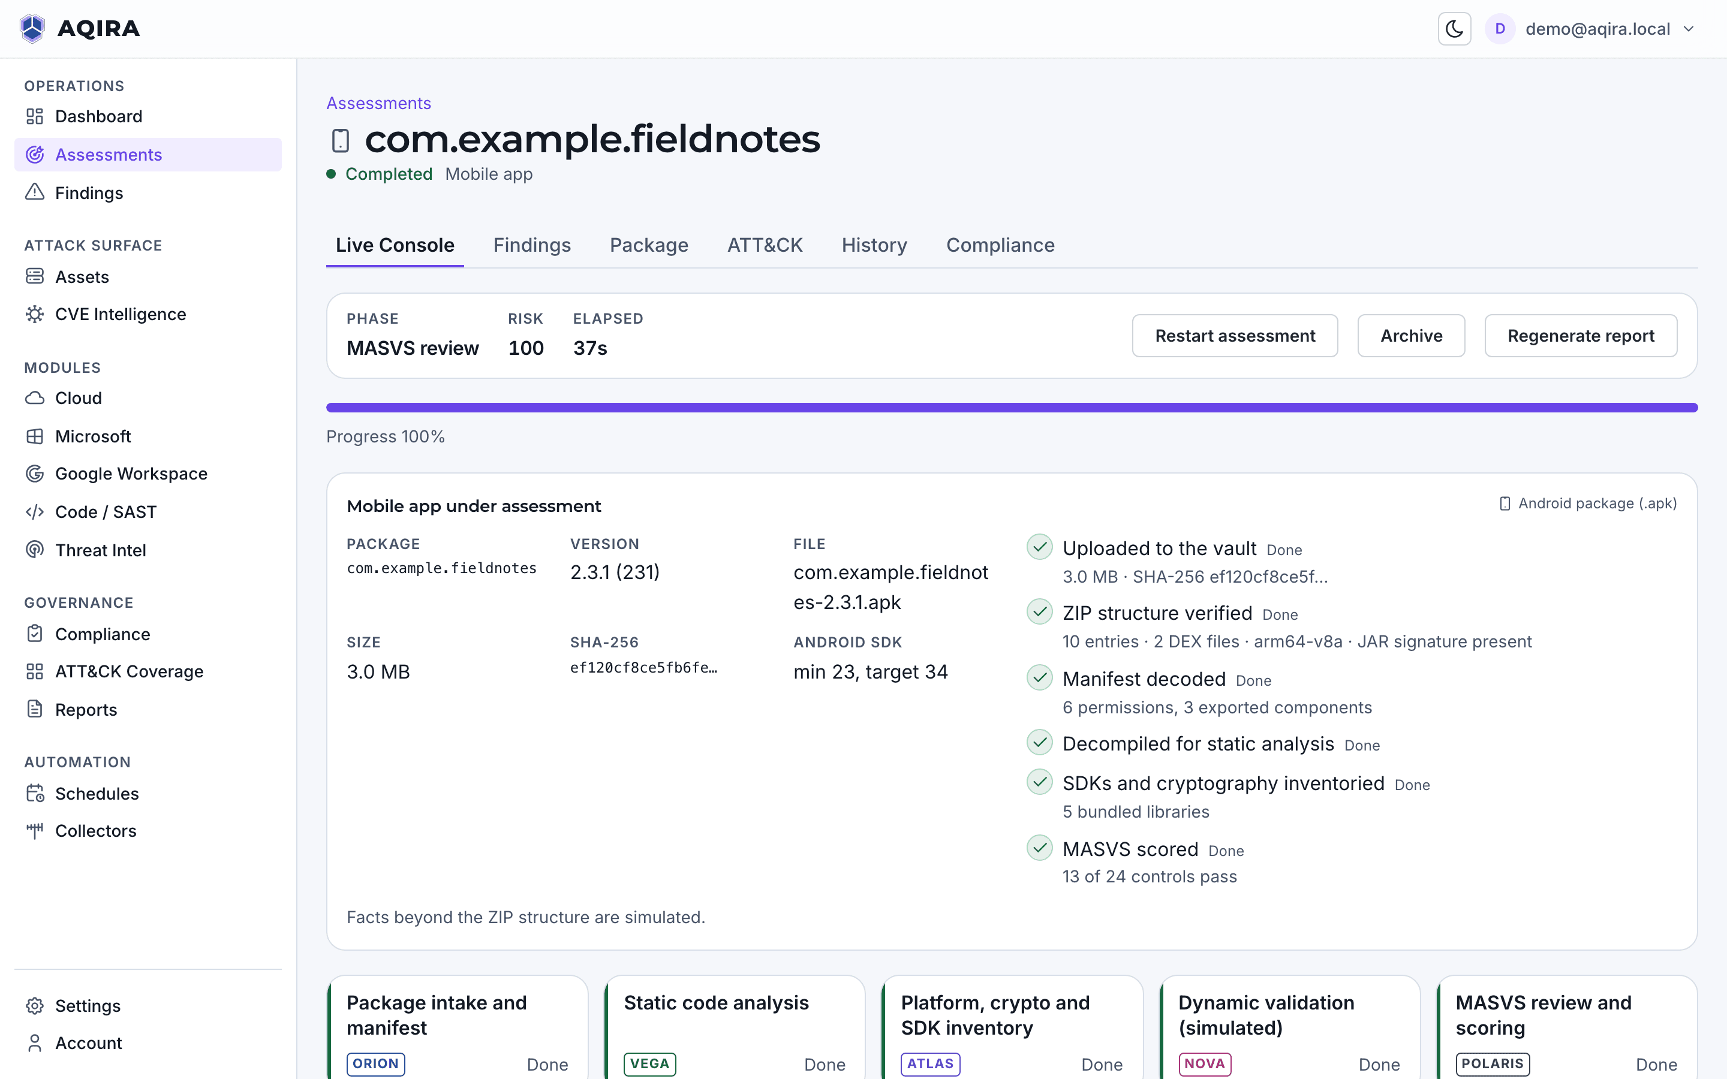Open Code / SAST module

[148, 513]
